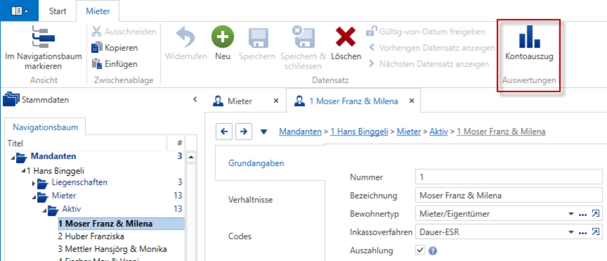Click the Bezeichnung input field
607x261 pixels.
[x=509, y=195]
